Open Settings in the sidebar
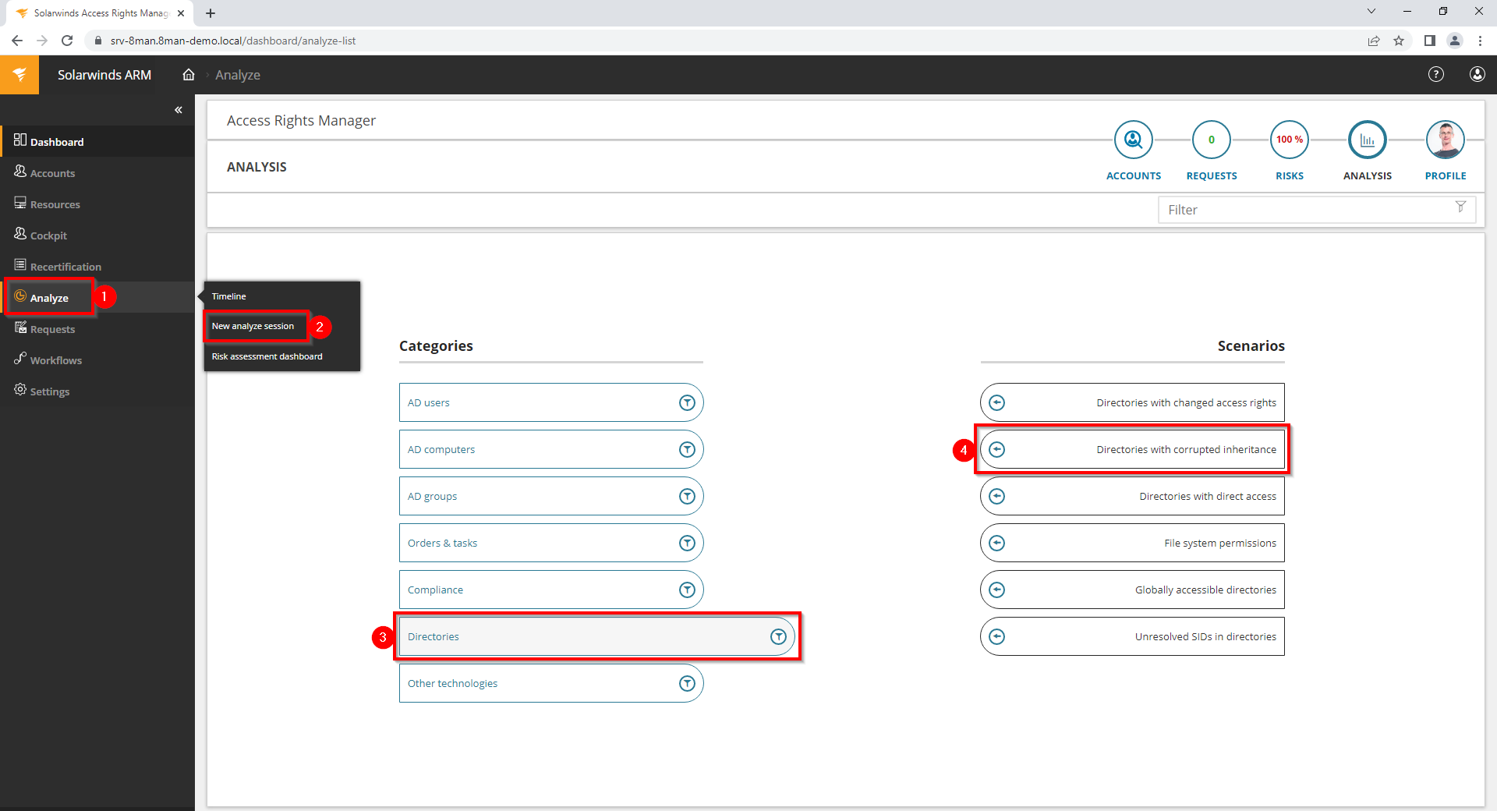This screenshot has height=811, width=1497. (50, 391)
